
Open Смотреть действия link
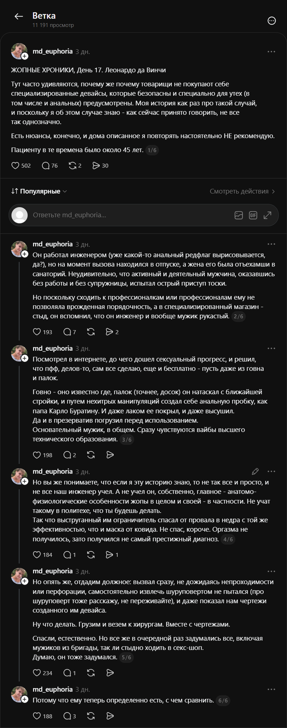click(243, 191)
